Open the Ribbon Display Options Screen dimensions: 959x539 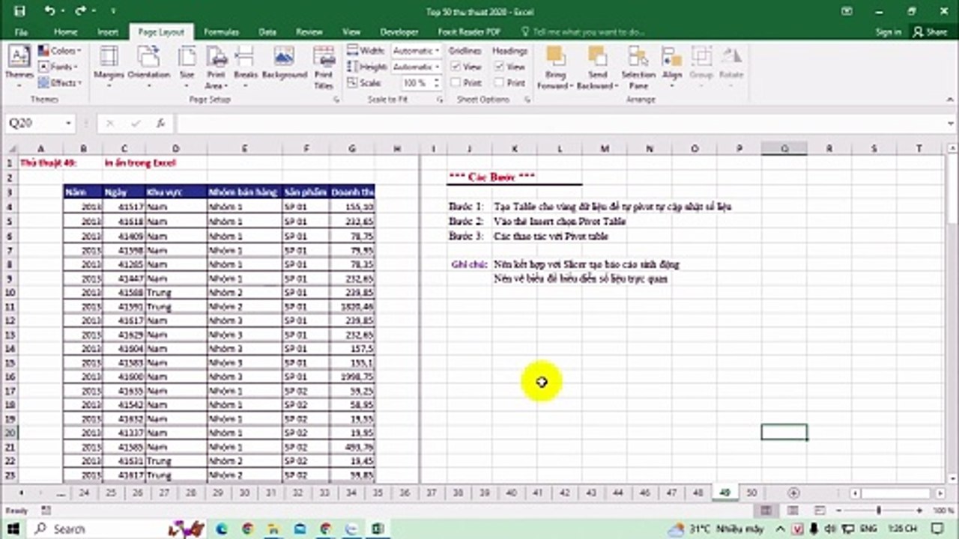click(x=846, y=10)
